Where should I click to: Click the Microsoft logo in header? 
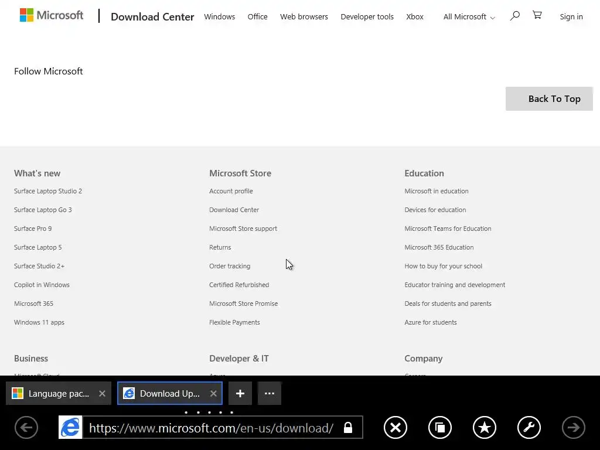pos(52,15)
